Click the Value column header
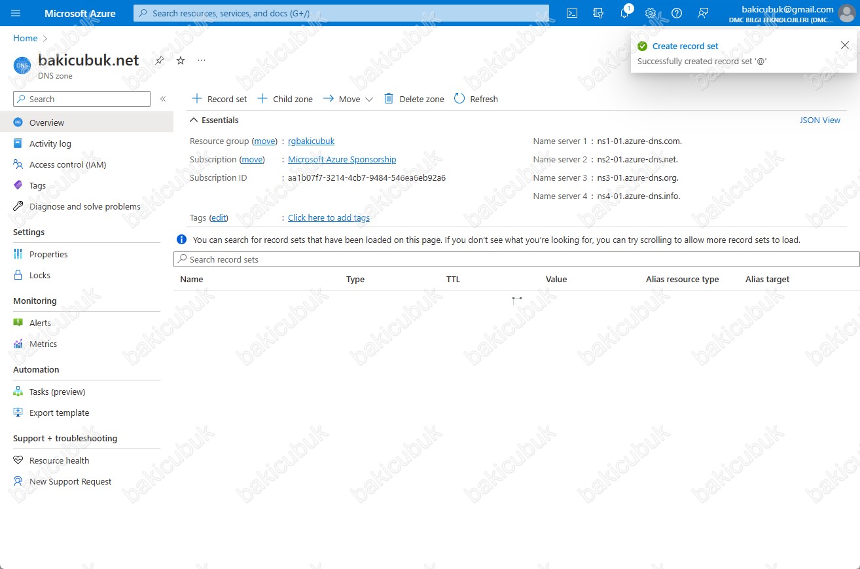This screenshot has width=860, height=569. (556, 279)
